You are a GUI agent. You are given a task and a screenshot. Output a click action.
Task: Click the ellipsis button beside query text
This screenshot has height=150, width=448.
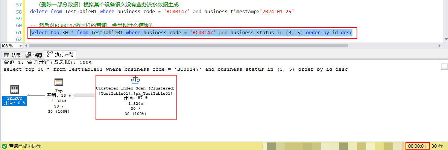coord(444,66)
